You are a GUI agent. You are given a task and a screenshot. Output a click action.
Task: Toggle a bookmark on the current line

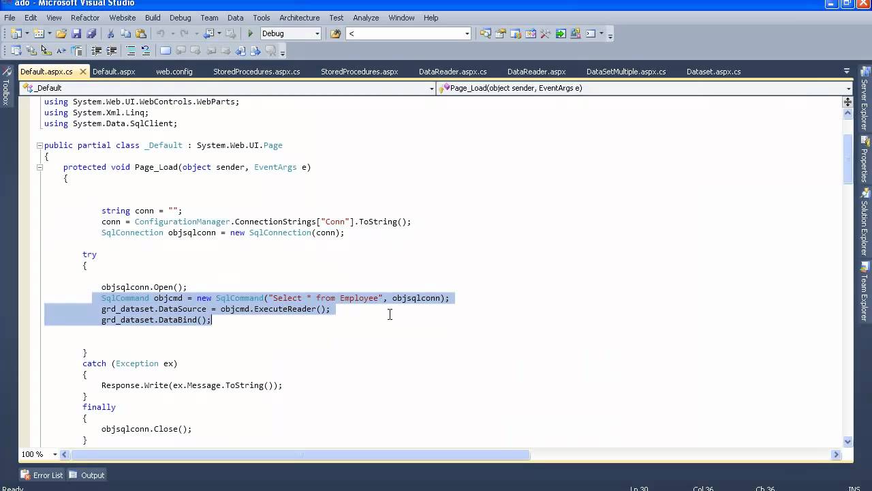[166, 50]
